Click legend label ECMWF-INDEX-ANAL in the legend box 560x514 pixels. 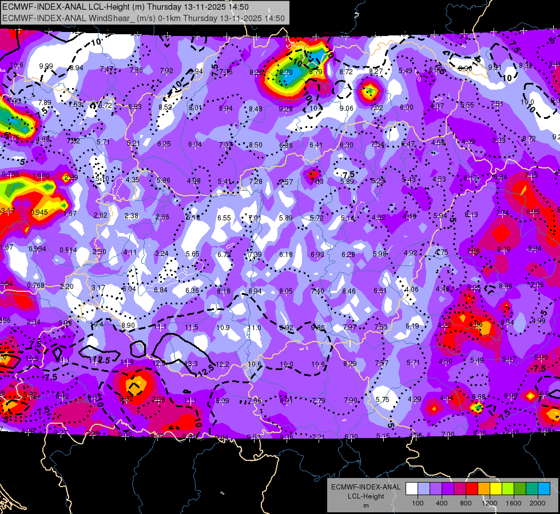(366, 487)
